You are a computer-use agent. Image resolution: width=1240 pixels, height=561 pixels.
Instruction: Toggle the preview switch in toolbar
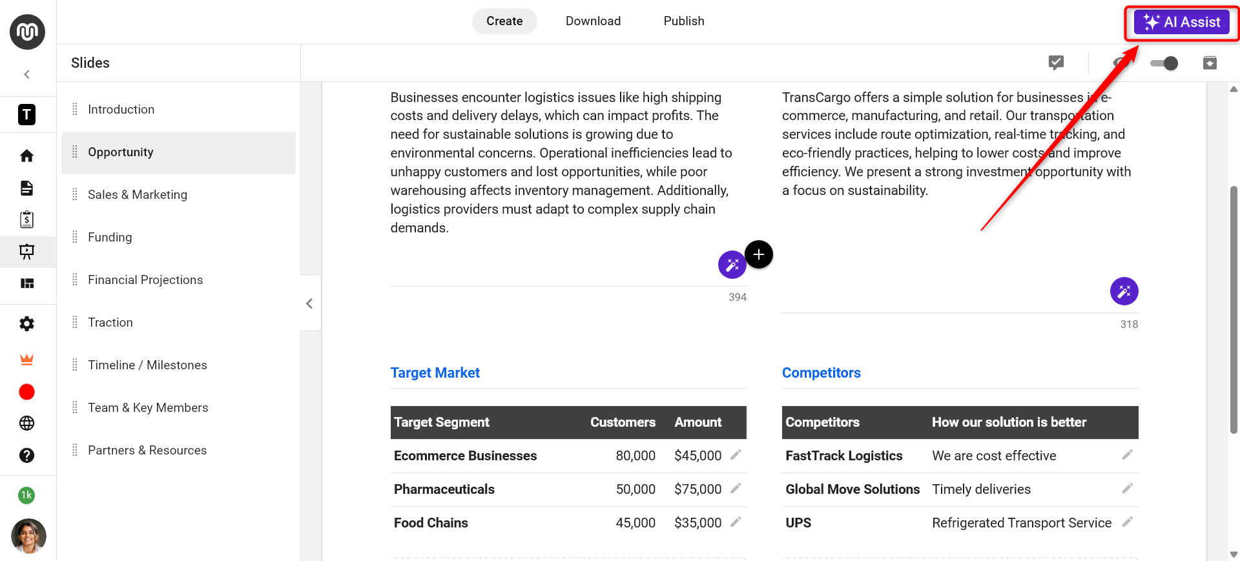(1164, 63)
